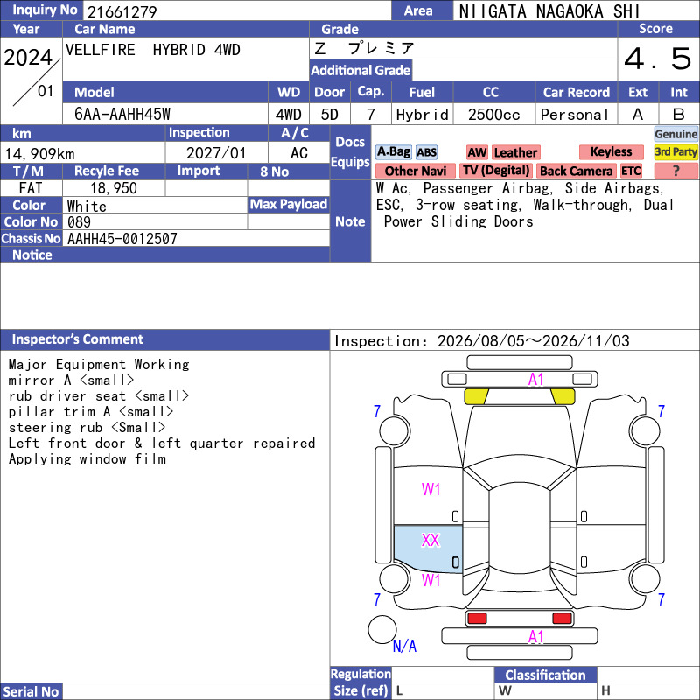Click the Other Navi badge
700x700 pixels.
point(415,171)
